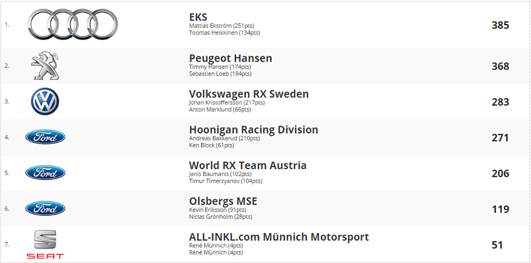531x263 pixels.
Task: Select World RX Team Austria heading
Action: point(248,165)
